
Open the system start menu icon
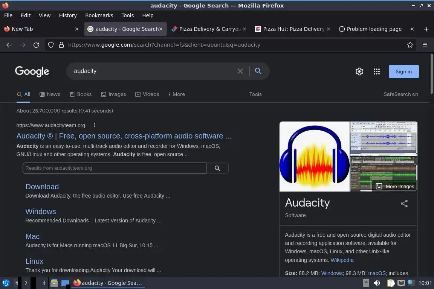(6, 283)
